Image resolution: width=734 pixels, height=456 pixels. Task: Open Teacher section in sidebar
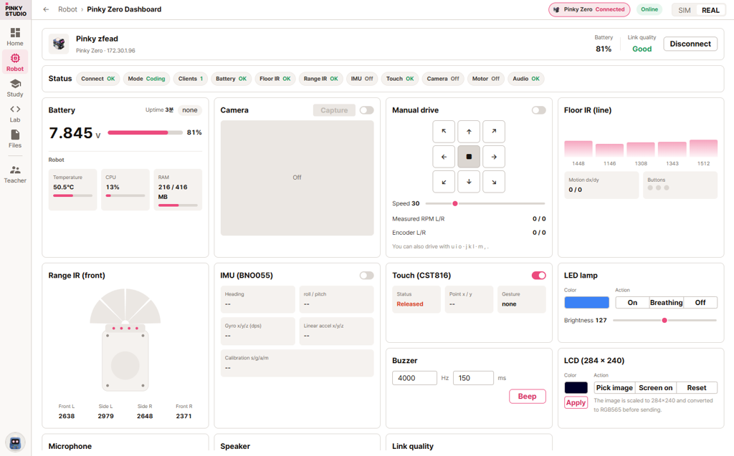point(15,174)
